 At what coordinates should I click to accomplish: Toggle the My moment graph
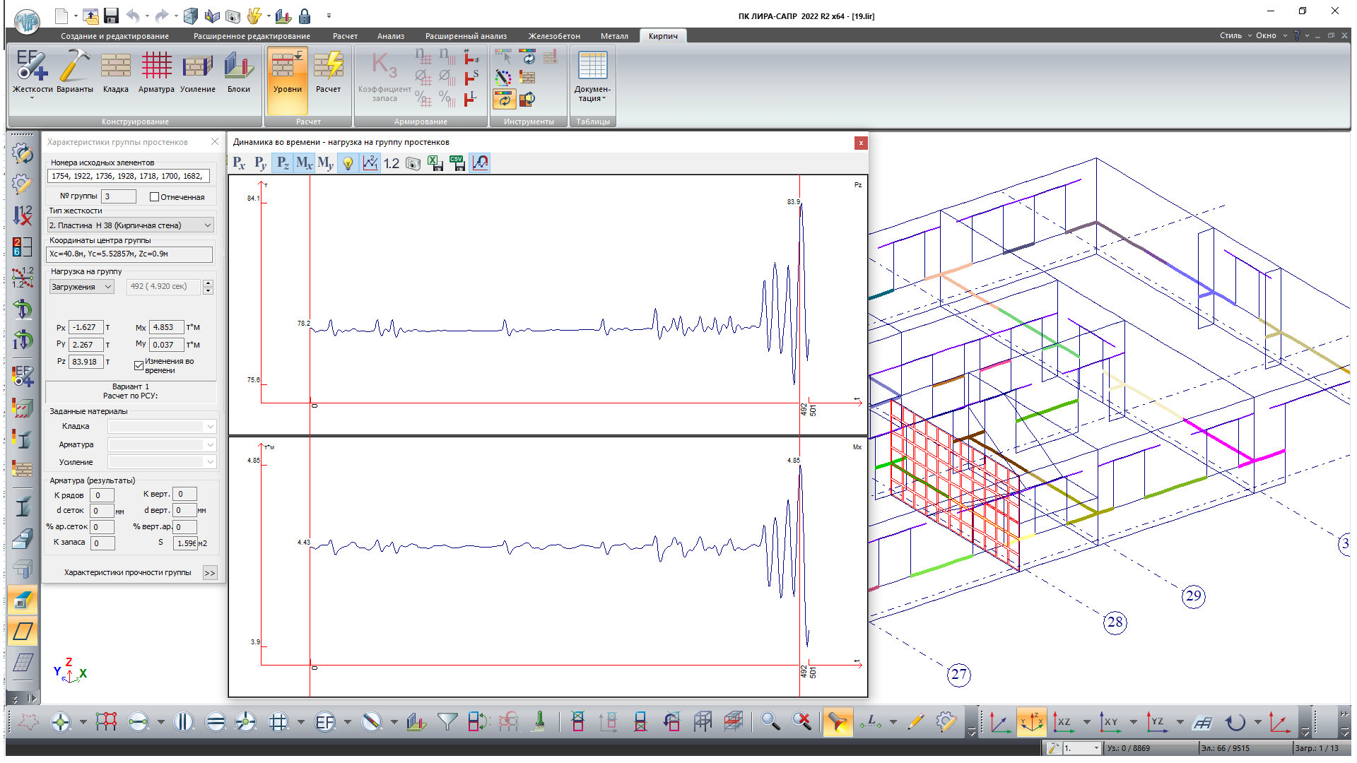(325, 163)
